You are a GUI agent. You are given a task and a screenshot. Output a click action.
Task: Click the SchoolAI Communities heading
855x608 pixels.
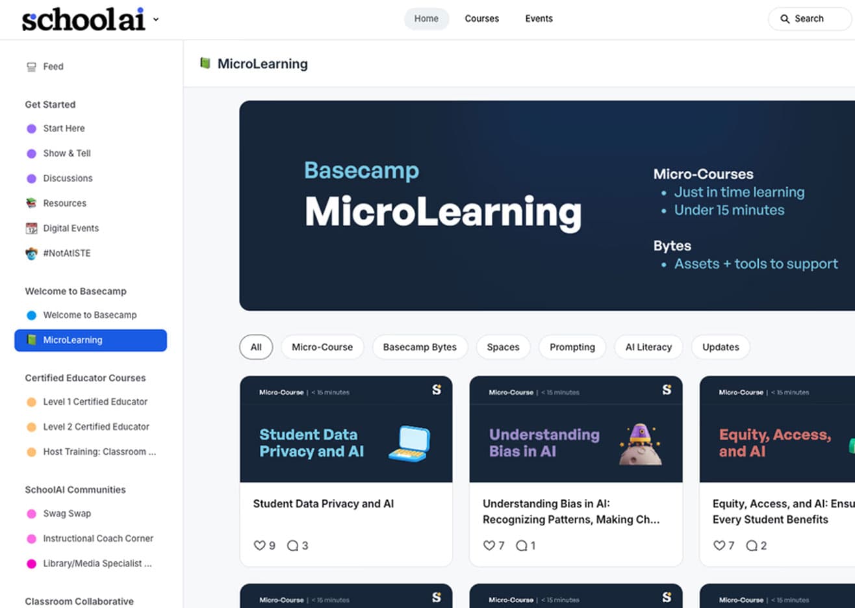pos(75,490)
